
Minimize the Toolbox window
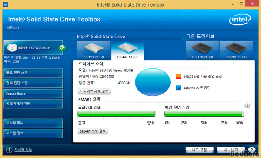tap(233, 4)
